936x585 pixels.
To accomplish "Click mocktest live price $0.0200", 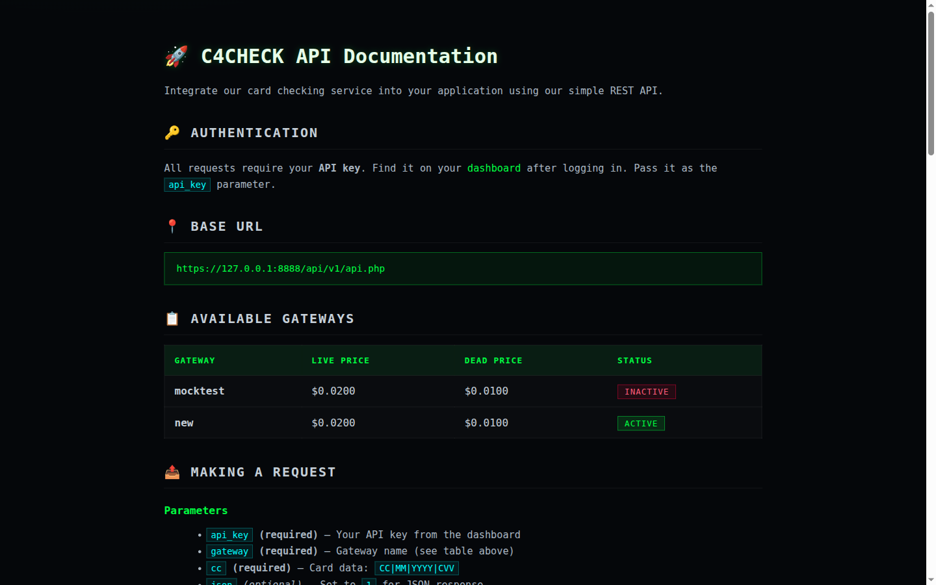I will 333,391.
